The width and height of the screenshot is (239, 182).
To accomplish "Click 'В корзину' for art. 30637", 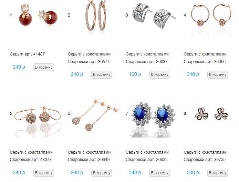I will click(159, 74).
